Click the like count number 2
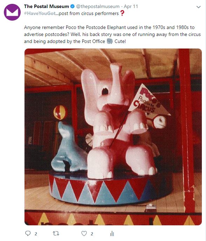The image size is (206, 241). (92, 234)
